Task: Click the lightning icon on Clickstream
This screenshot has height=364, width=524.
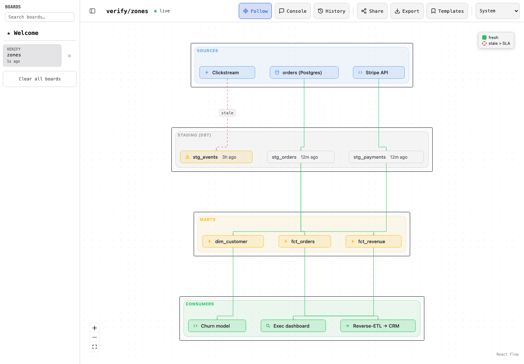Action: (207, 72)
